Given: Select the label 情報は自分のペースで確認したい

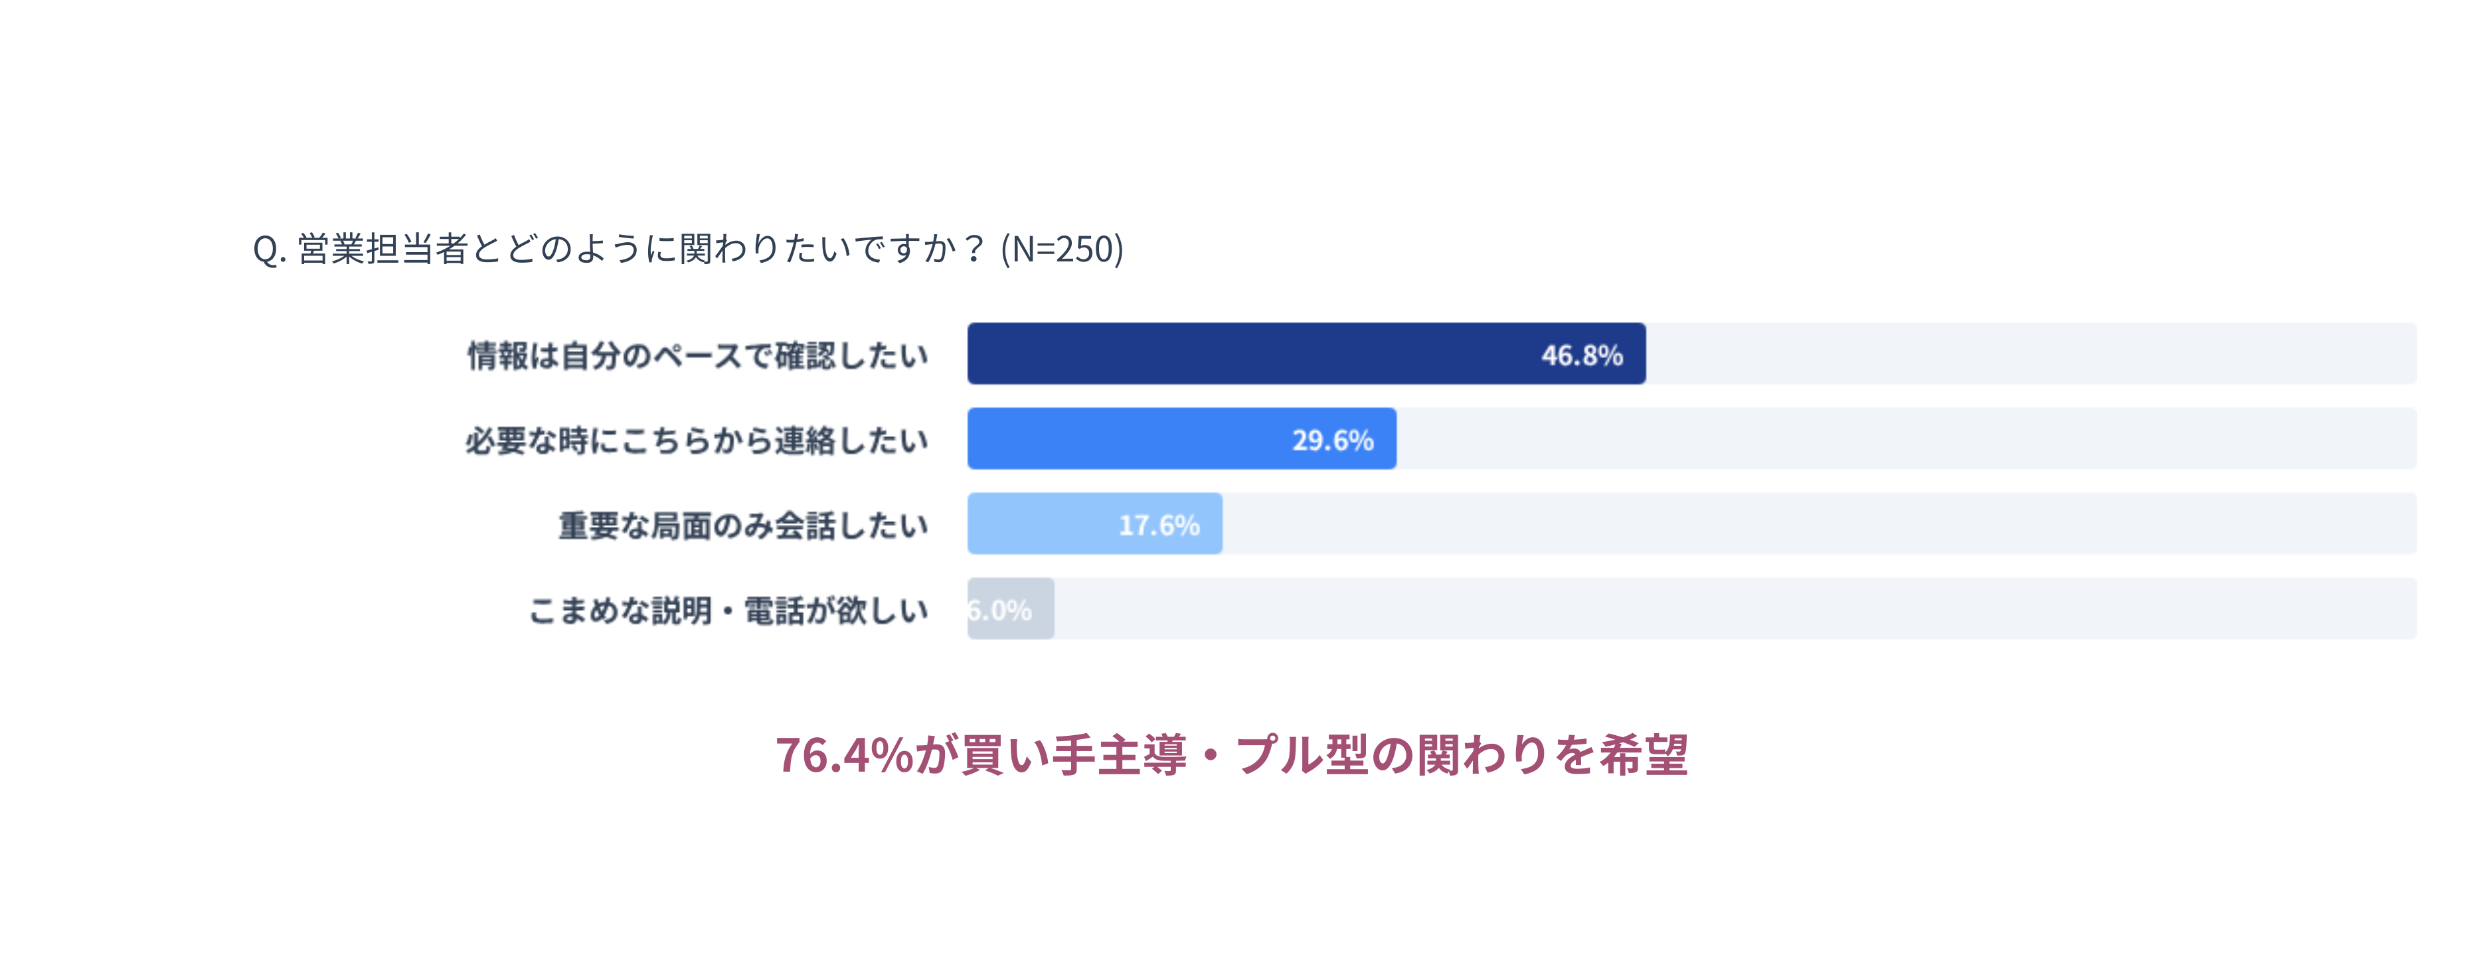Looking at the screenshot, I should [697, 356].
